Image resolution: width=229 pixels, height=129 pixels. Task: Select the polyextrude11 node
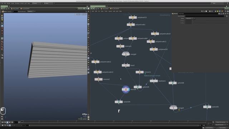click(x=151, y=42)
